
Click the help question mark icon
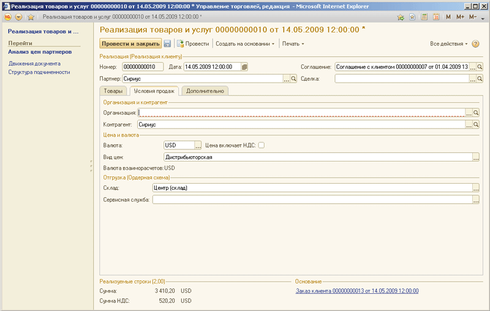(476, 44)
